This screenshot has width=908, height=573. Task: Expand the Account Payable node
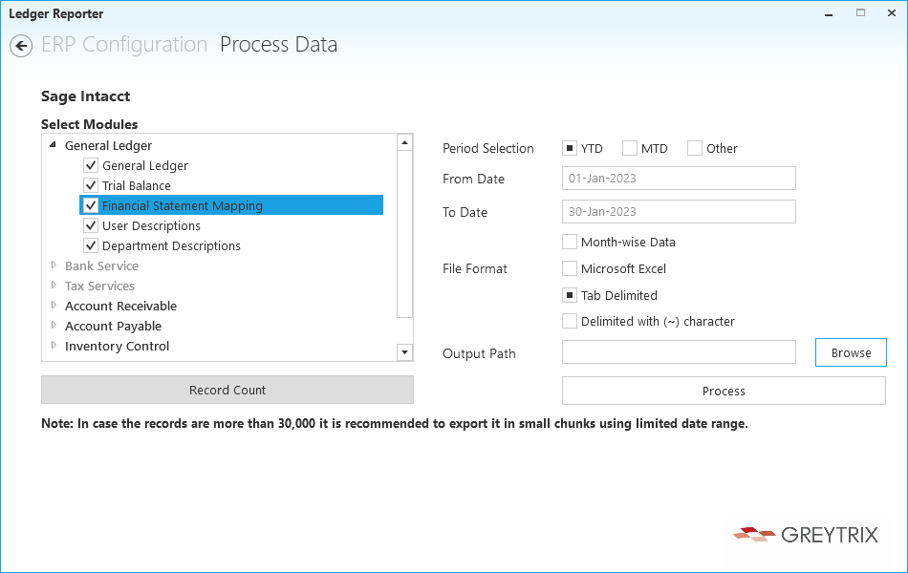[x=54, y=326]
